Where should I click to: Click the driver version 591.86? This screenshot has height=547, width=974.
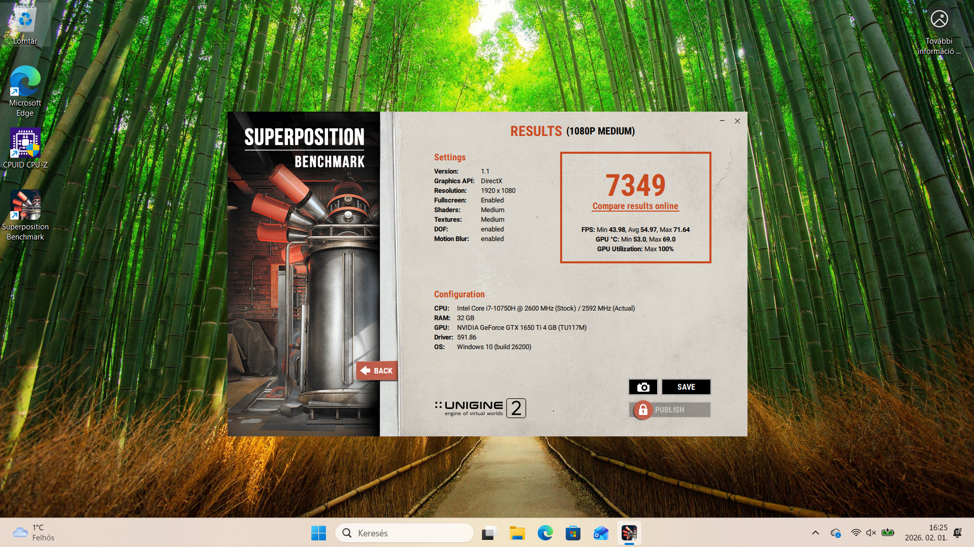467,337
